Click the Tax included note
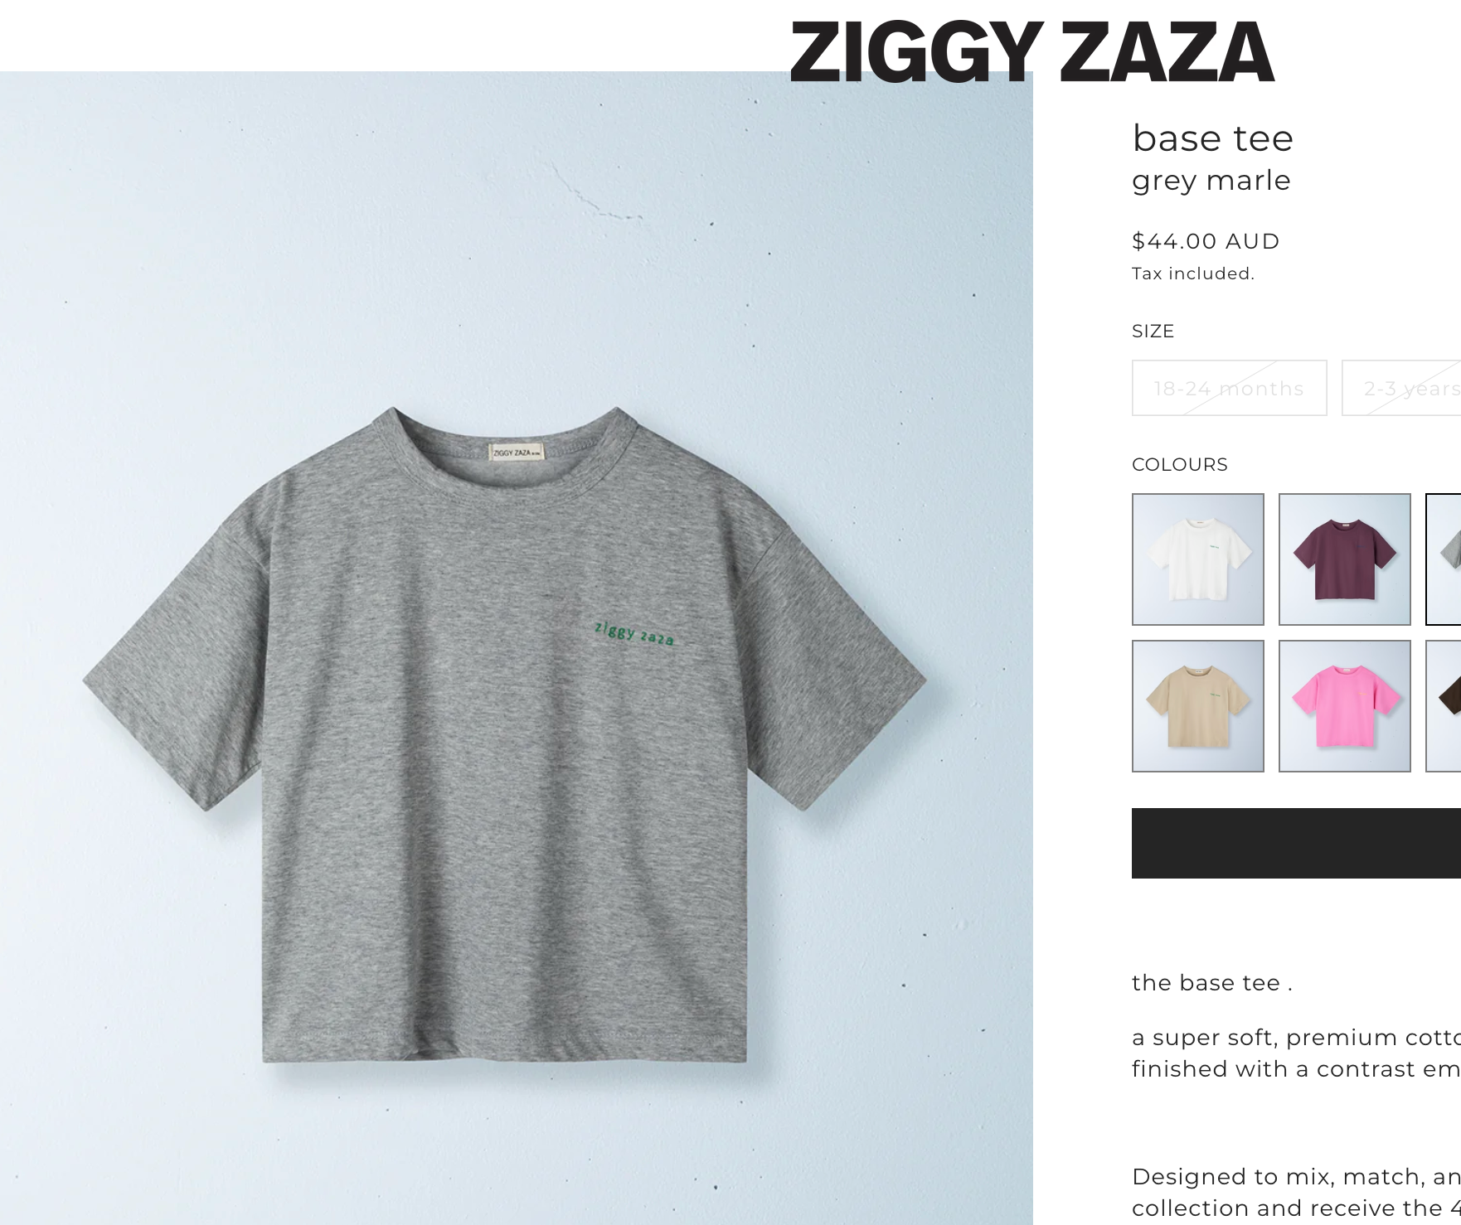Image resolution: width=1461 pixels, height=1225 pixels. 1193,274
